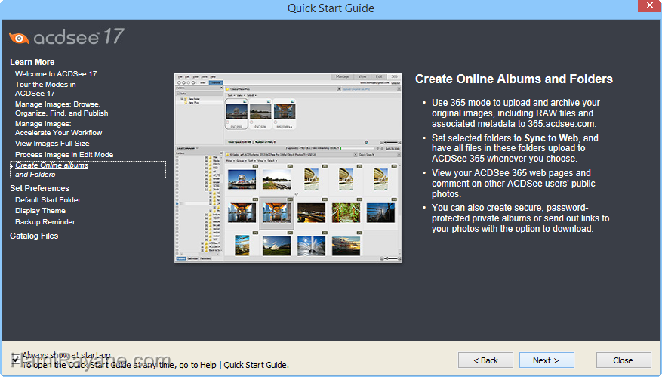Viewport: 662px width, 377px height.
Task: Click the Set Preferences heading
Action: 40,188
